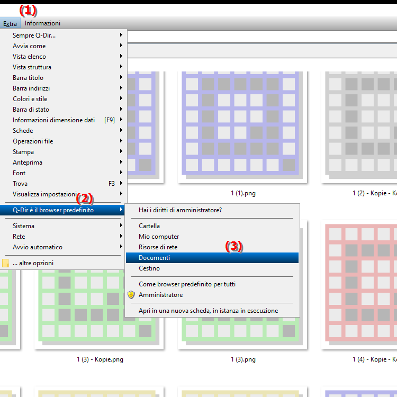Open the Informazioni menu
Viewport: 397px width, 397px height.
point(42,23)
